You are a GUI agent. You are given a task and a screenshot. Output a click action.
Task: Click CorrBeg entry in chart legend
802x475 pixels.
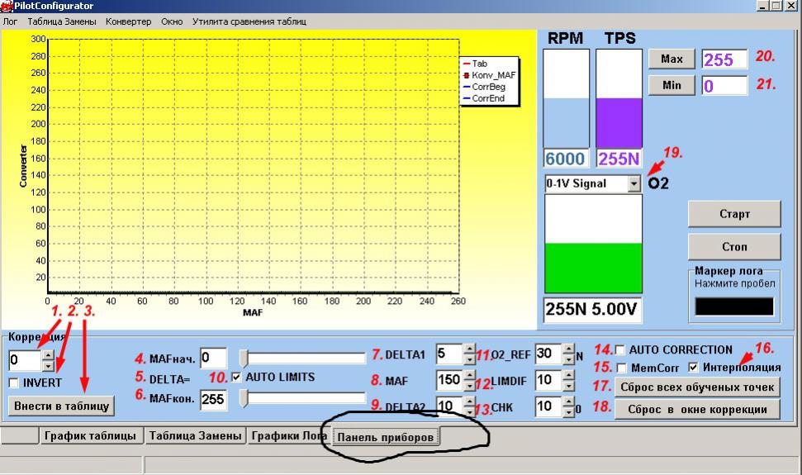483,87
